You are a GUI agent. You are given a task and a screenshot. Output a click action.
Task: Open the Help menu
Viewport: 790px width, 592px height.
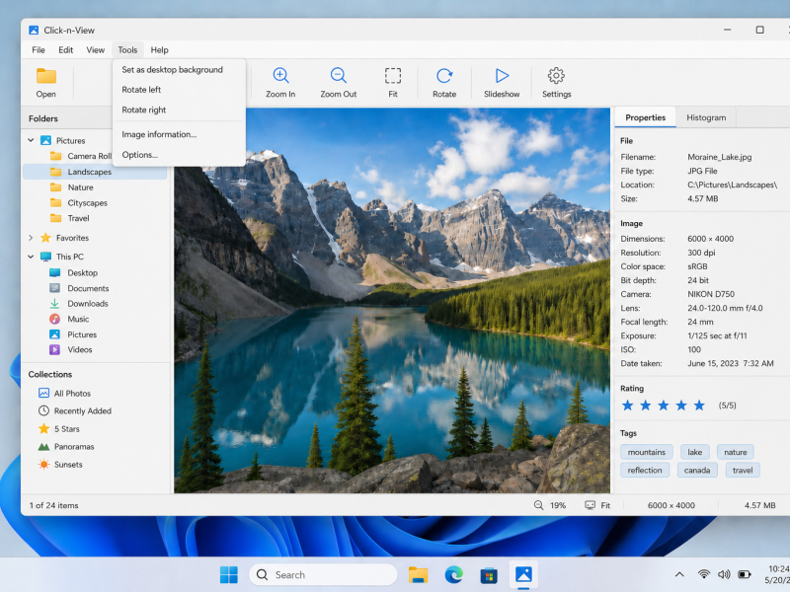point(159,50)
